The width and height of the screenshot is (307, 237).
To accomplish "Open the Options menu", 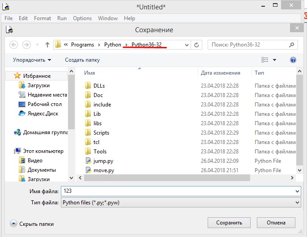I will coord(82,18).
